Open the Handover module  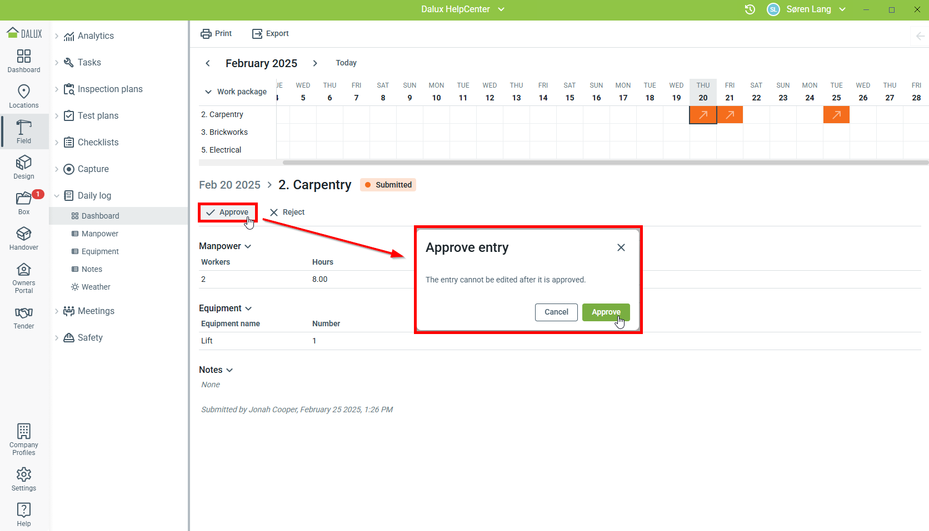click(24, 238)
